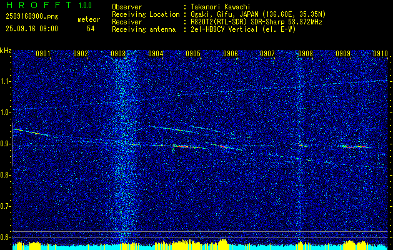The width and height of the screenshot is (393, 250).
Task: Click the 0.7 kHz axis label
Action: [x=5, y=206]
